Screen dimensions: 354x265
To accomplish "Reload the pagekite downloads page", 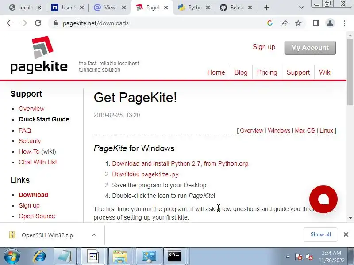I will [x=38, y=23].
